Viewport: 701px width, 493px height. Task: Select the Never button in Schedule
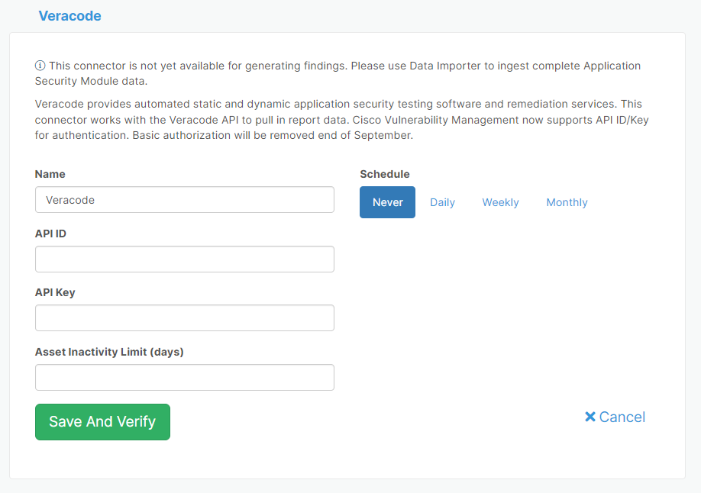coord(387,201)
